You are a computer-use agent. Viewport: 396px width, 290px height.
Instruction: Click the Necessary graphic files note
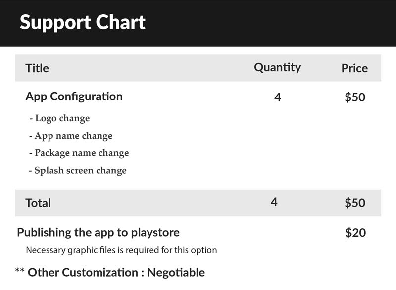pos(121,250)
